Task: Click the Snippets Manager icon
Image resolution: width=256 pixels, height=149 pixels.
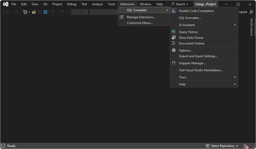Action: click(x=174, y=63)
